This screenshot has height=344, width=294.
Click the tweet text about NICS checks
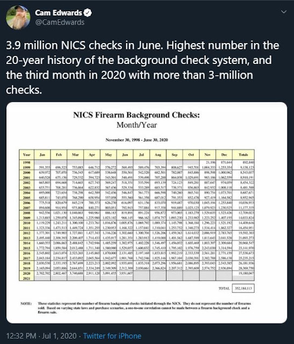click(142, 67)
